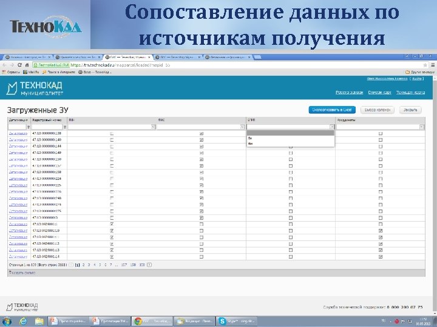The width and height of the screenshot is (437, 327).
Task: Toggle ФНС checkbox for row 47:13:0000000:140
Action: coord(202,140)
